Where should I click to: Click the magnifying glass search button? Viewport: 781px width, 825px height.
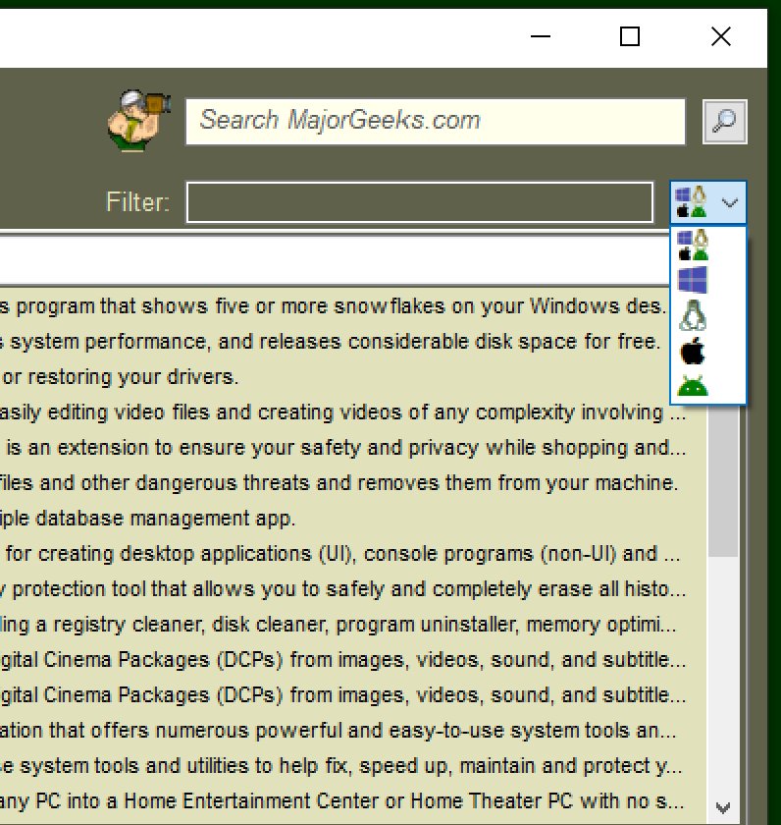tap(725, 122)
